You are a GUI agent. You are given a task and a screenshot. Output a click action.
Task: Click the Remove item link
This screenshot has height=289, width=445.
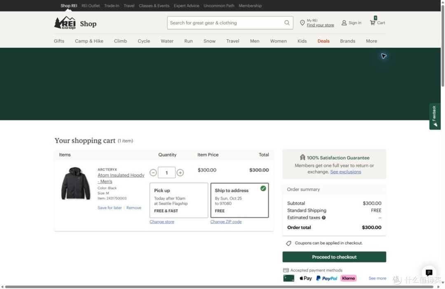tap(133, 208)
